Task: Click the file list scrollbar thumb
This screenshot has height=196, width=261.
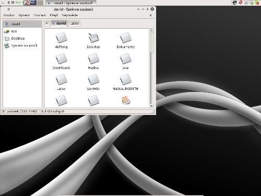Action: point(151,42)
